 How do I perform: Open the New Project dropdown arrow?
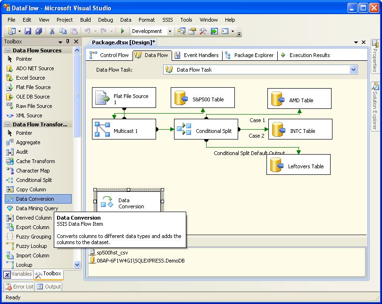pyautogui.click(x=19, y=32)
